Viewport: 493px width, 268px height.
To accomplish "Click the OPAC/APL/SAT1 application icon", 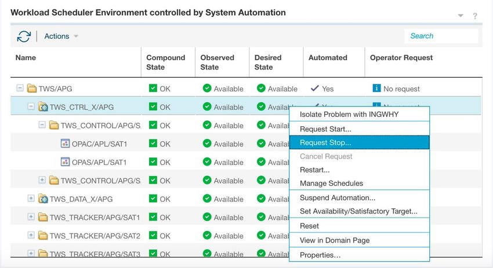I will pos(65,144).
